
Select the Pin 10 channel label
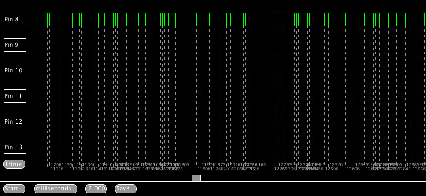tap(13, 70)
